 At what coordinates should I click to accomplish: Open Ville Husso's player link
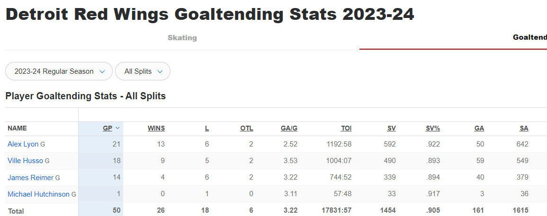pos(25,161)
